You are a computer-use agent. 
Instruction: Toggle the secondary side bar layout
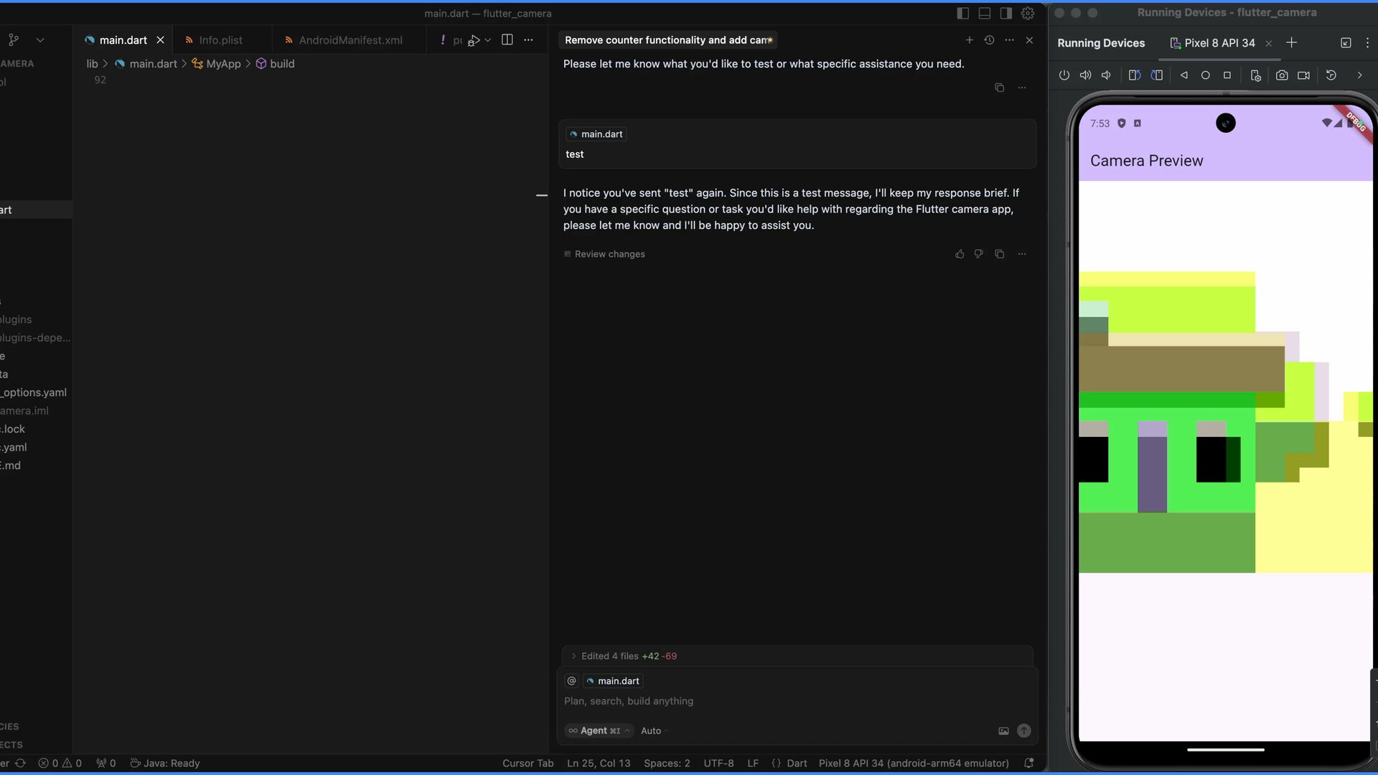[x=1006, y=13]
